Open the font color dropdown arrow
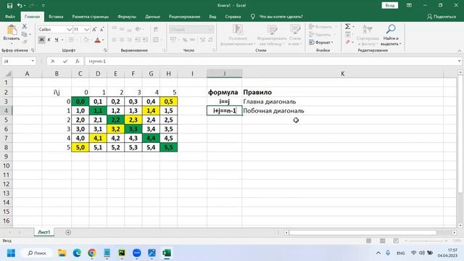Image resolution: width=464 pixels, height=261 pixels. 103,40
